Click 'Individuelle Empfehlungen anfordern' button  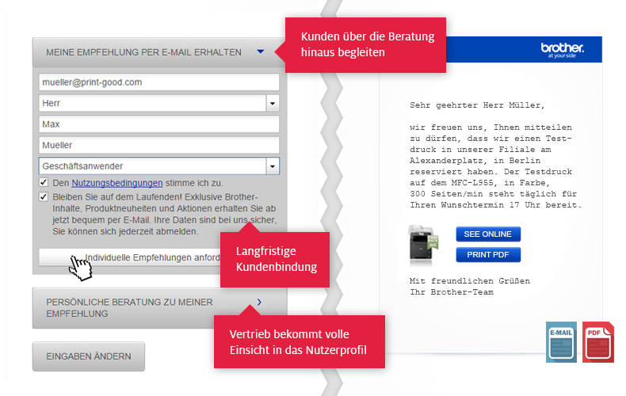pos(130,257)
